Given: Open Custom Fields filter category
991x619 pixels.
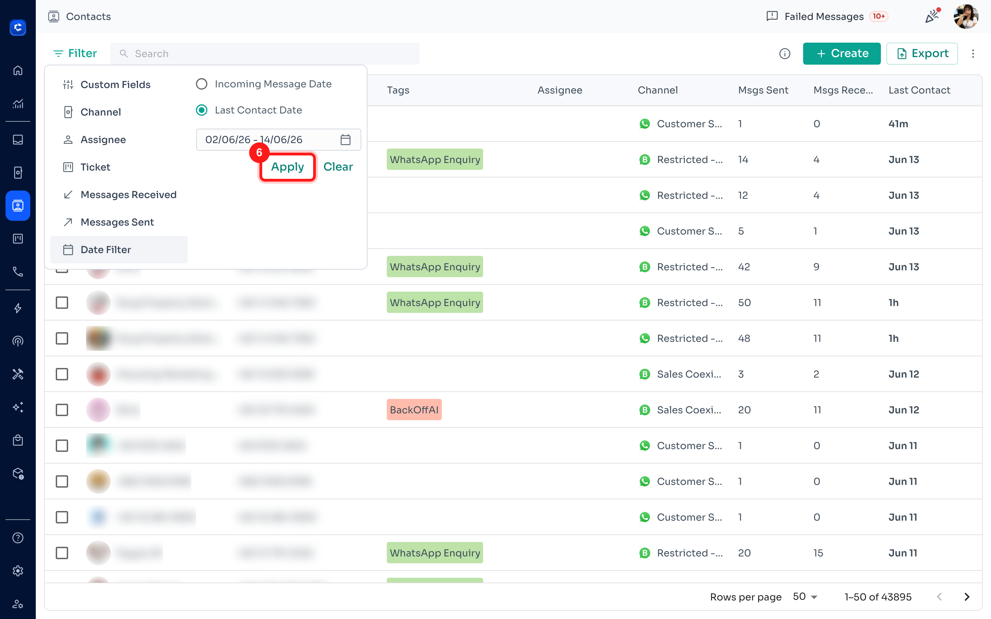Looking at the screenshot, I should [x=119, y=84].
